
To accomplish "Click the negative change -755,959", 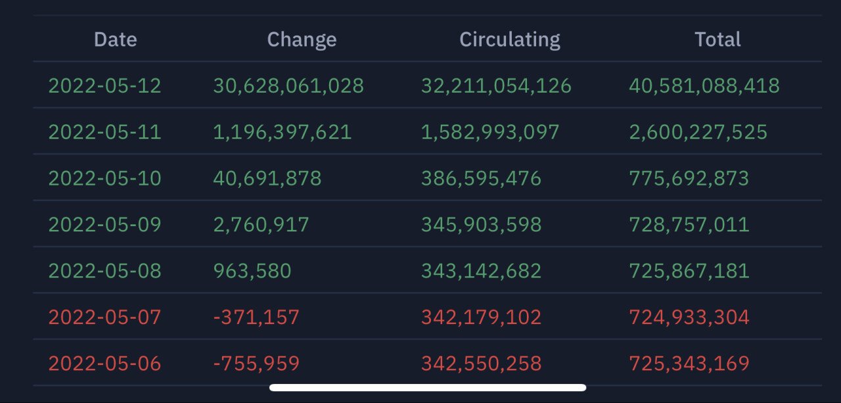I will click(x=256, y=364).
